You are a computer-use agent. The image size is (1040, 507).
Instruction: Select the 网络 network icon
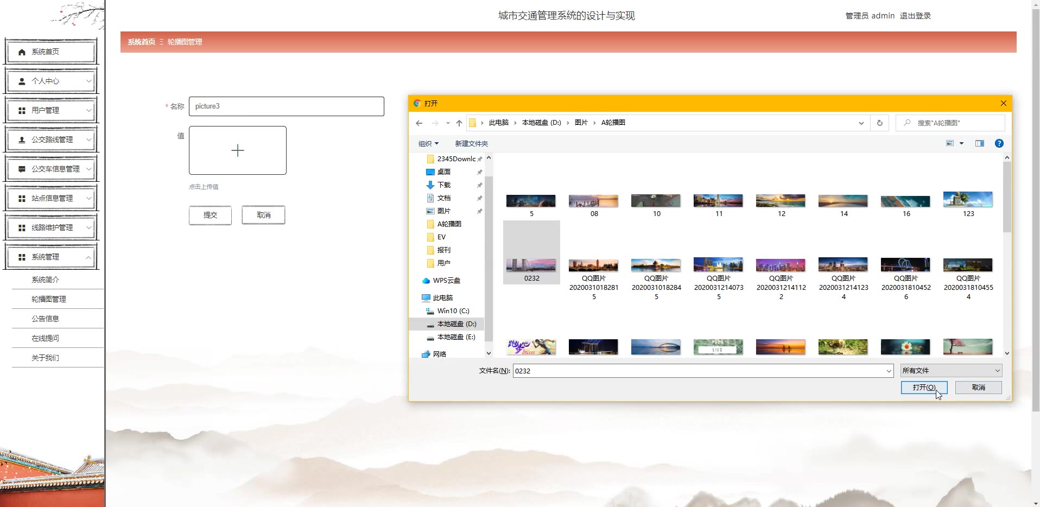(426, 354)
